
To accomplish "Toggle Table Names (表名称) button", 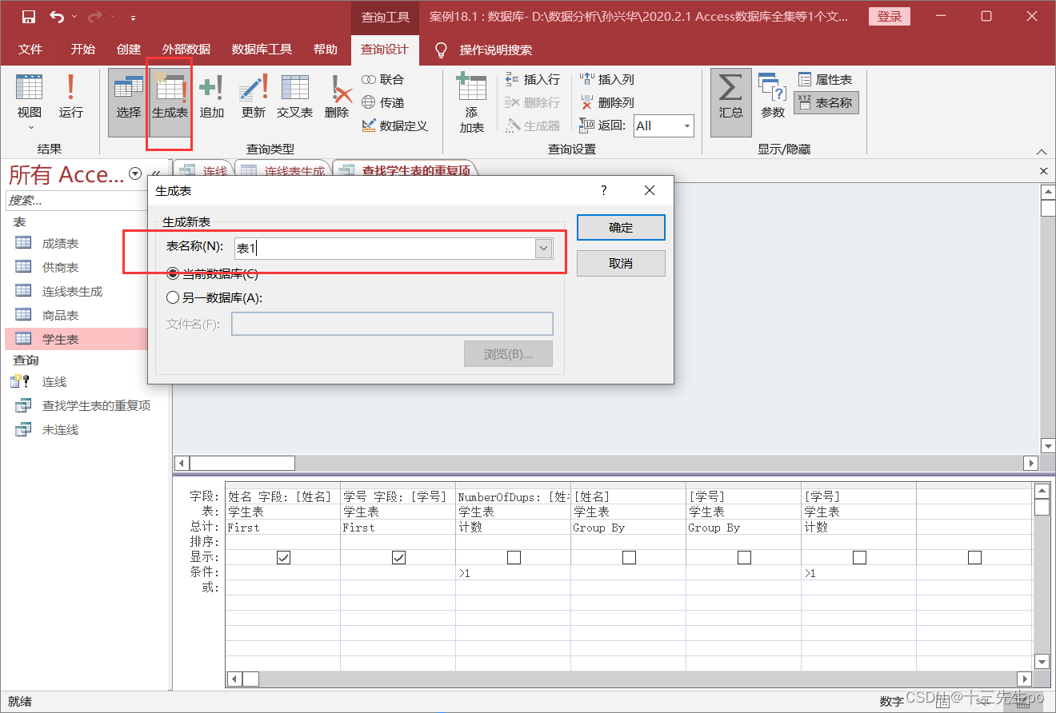I will tap(826, 102).
